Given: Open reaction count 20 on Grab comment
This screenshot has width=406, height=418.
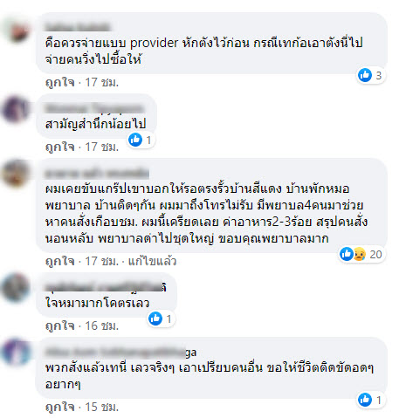Looking at the screenshot, I should (x=375, y=255).
